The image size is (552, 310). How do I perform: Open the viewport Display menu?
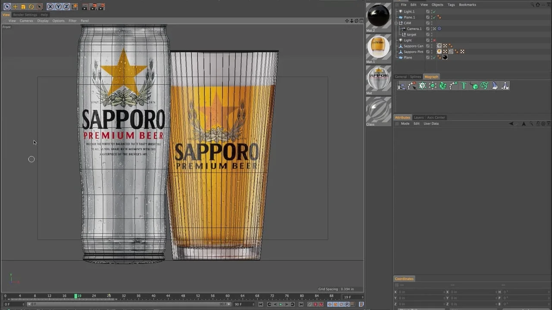pos(43,21)
